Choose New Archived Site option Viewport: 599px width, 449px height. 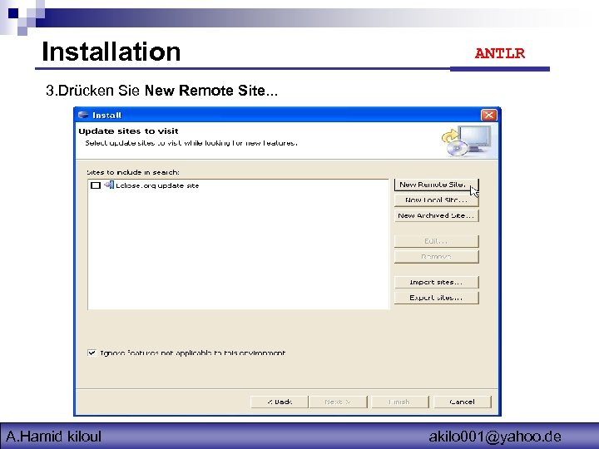(436, 215)
